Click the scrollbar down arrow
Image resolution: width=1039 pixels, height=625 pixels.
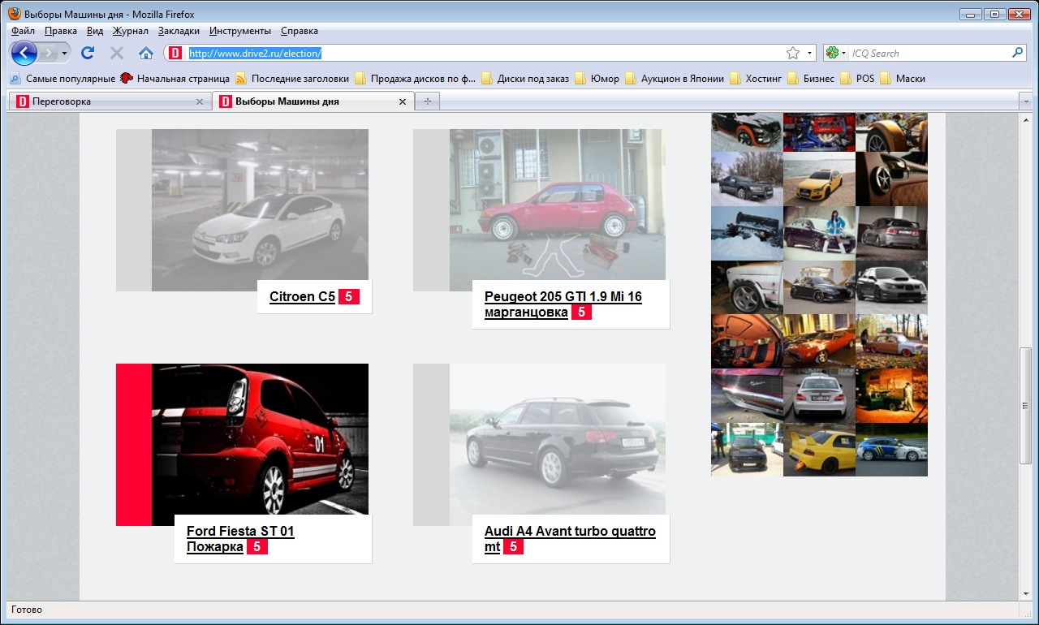(x=1025, y=593)
